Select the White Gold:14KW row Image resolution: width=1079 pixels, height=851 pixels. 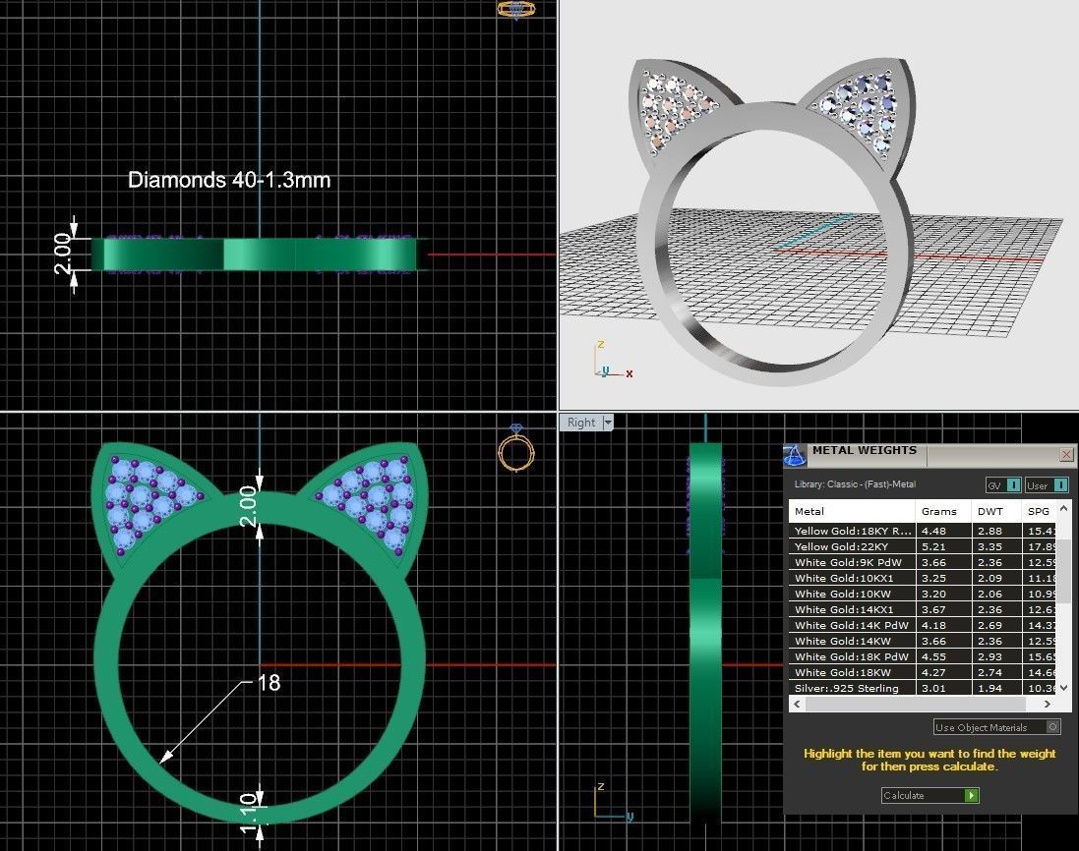(922, 641)
